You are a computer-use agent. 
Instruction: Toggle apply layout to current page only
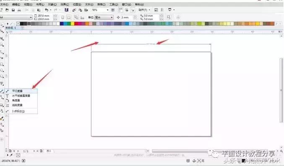82,18
